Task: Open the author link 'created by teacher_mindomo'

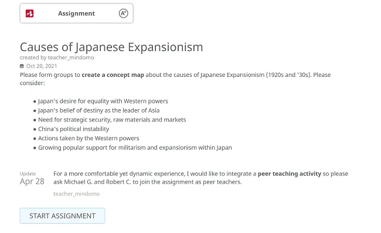Action: coord(57,58)
